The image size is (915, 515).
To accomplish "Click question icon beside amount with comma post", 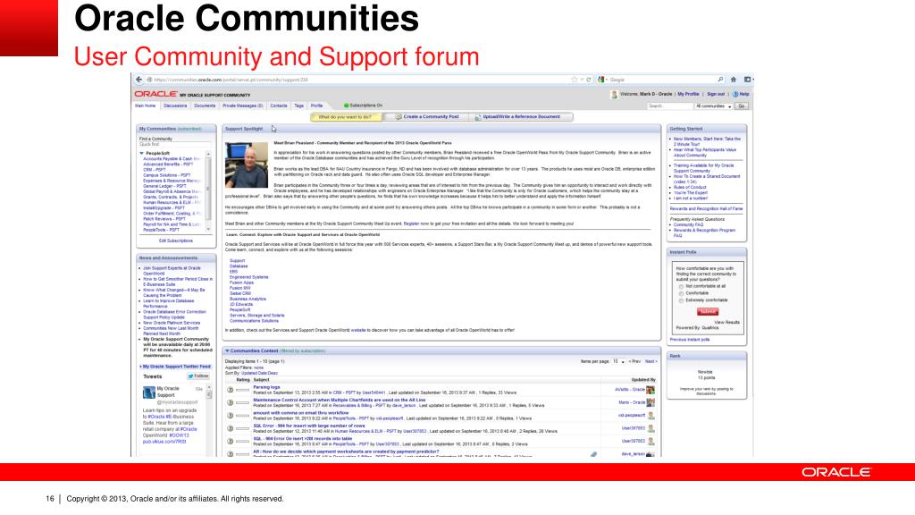I will [230, 415].
